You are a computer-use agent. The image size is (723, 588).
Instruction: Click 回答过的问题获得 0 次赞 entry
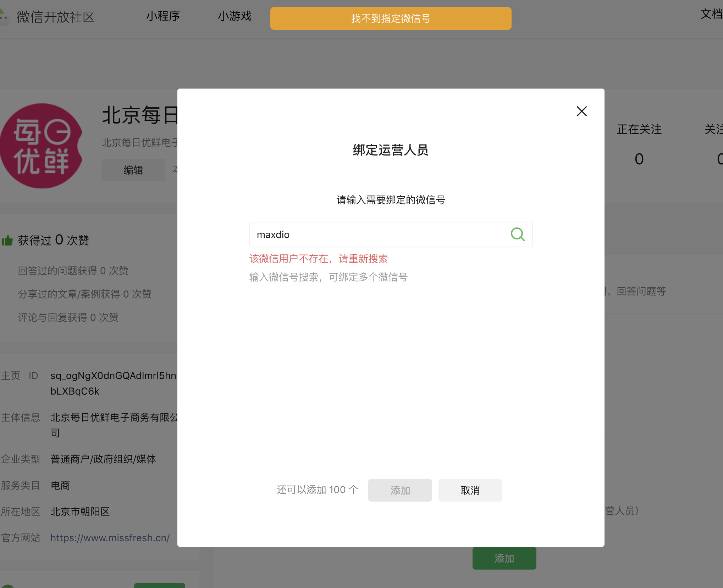click(73, 271)
